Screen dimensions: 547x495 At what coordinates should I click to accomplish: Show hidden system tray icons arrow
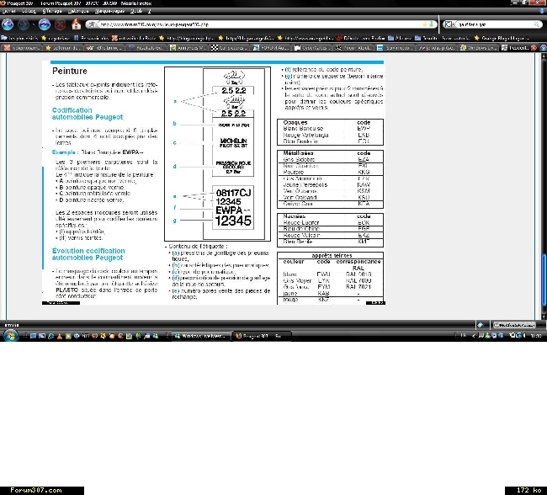474,336
